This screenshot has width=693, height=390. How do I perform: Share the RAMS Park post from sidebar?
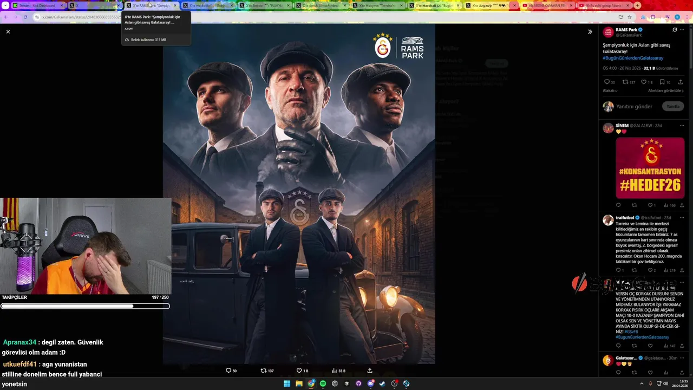[x=681, y=82]
